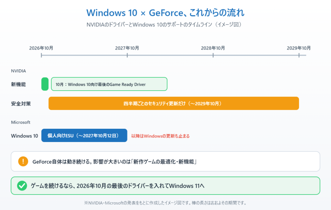Click the 2026年10月 timeline label
Image resolution: width=331 pixels, height=210 pixels.
click(41, 48)
